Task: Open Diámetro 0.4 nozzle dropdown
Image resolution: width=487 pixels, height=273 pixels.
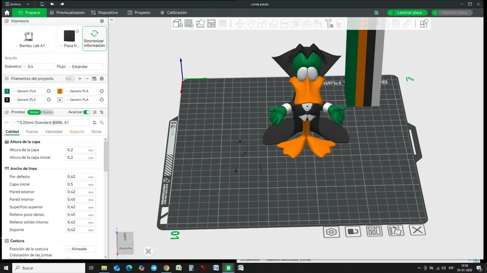Action: coord(38,67)
